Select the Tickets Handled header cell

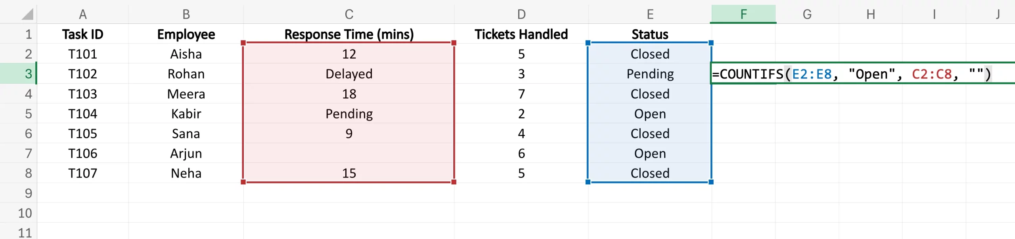coord(521,34)
